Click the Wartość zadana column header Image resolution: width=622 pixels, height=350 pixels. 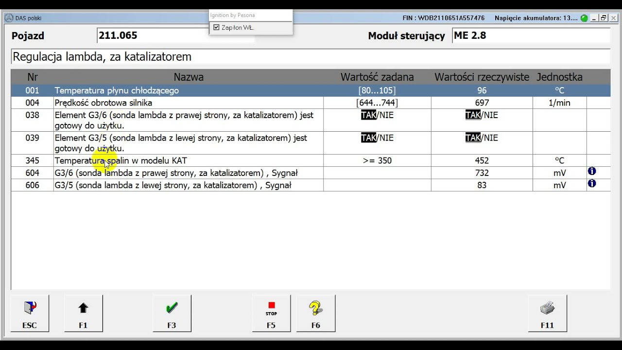(377, 77)
